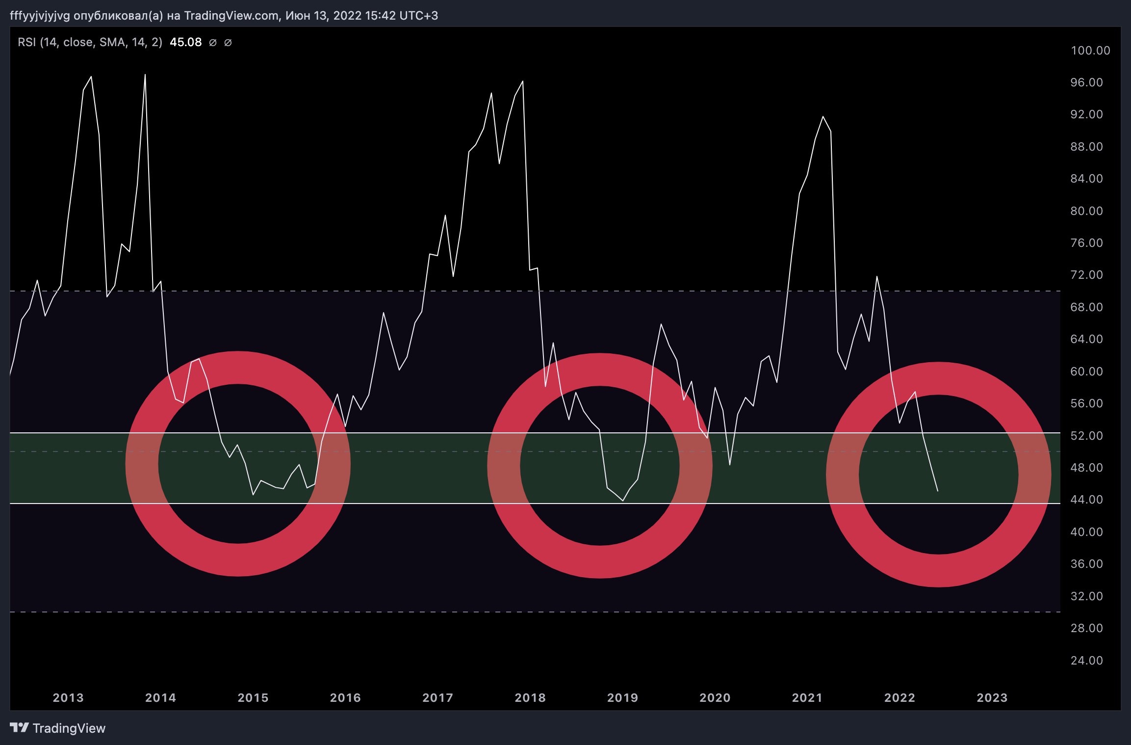Viewport: 1131px width, 745px height.
Task: Click the TradingView logo icon at bottom
Action: coord(19,727)
